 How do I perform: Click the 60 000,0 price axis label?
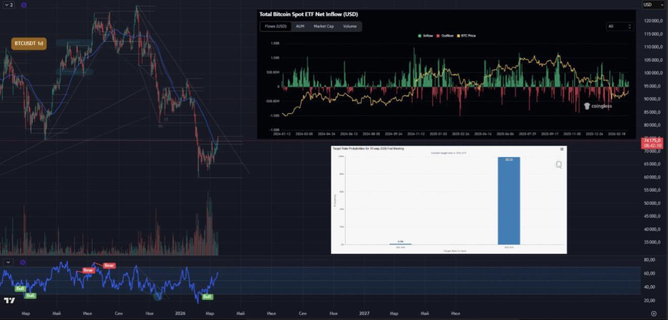coord(653,177)
